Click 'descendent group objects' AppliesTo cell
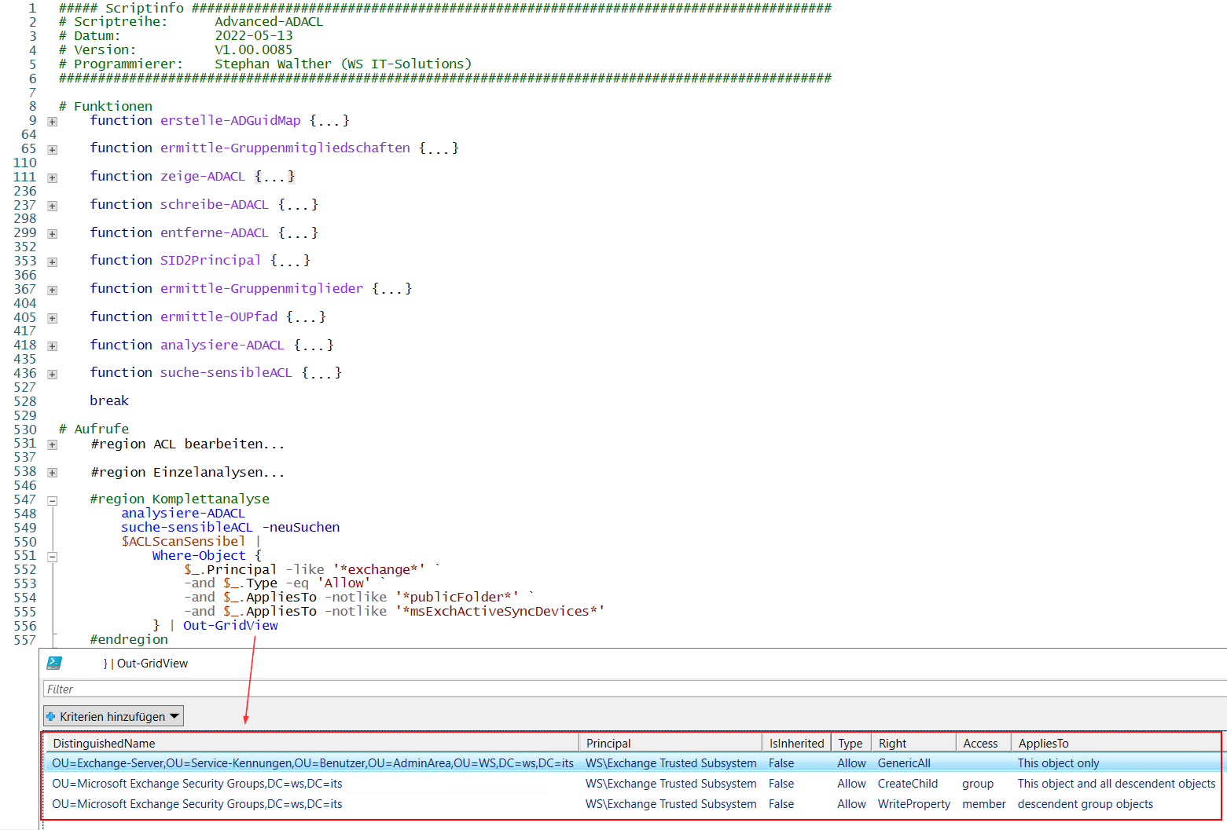The height and width of the screenshot is (830, 1227). tap(1086, 804)
